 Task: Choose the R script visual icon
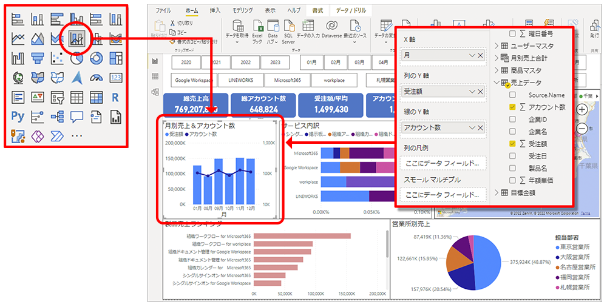[x=115, y=97]
